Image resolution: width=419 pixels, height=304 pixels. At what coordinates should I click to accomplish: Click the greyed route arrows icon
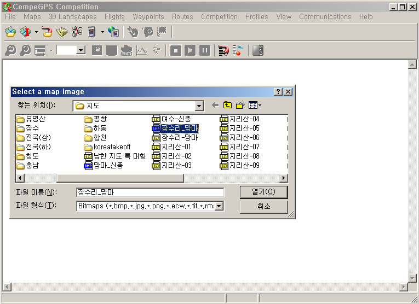click(x=157, y=50)
